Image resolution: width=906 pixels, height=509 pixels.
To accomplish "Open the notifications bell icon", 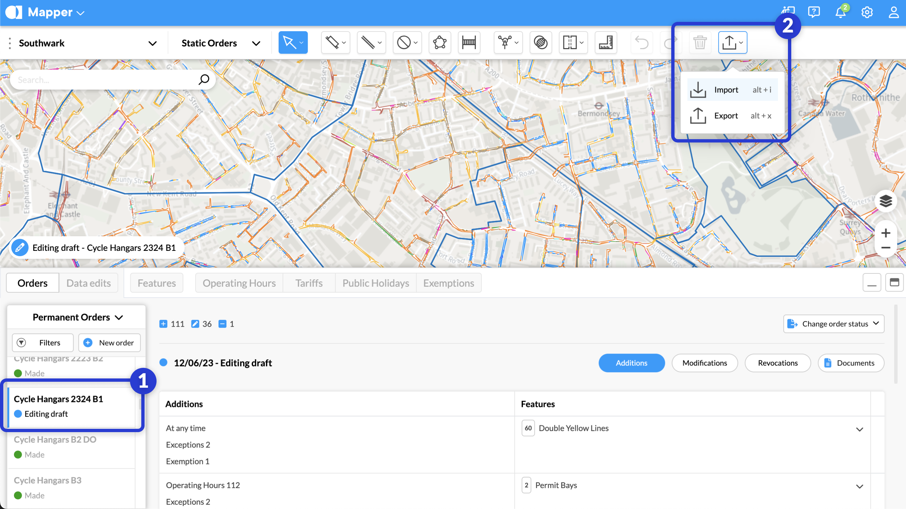I will (840, 12).
